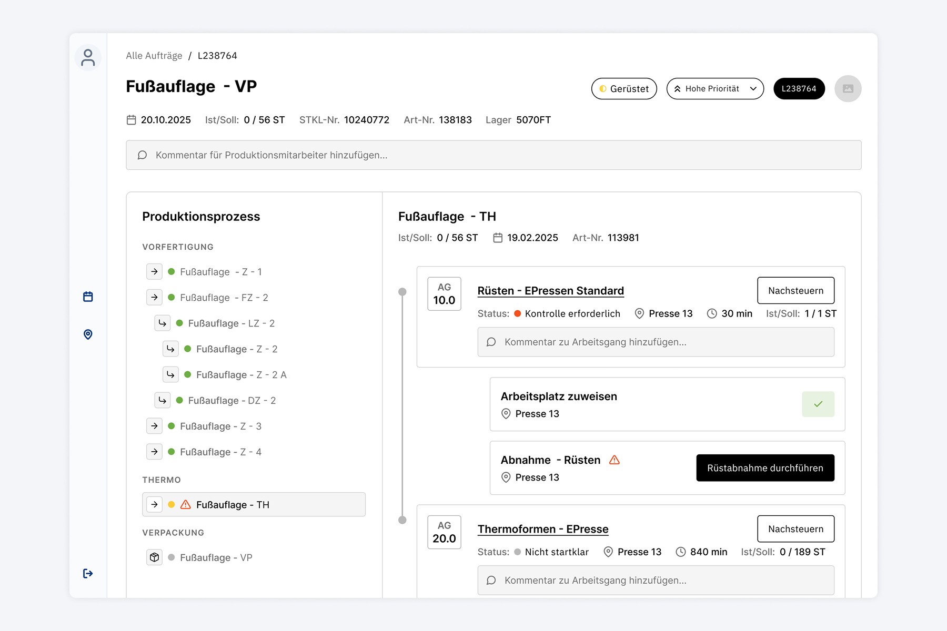Click the arrow icon beside Fußauflage - FZ - 2
This screenshot has width=947, height=631.
click(154, 298)
